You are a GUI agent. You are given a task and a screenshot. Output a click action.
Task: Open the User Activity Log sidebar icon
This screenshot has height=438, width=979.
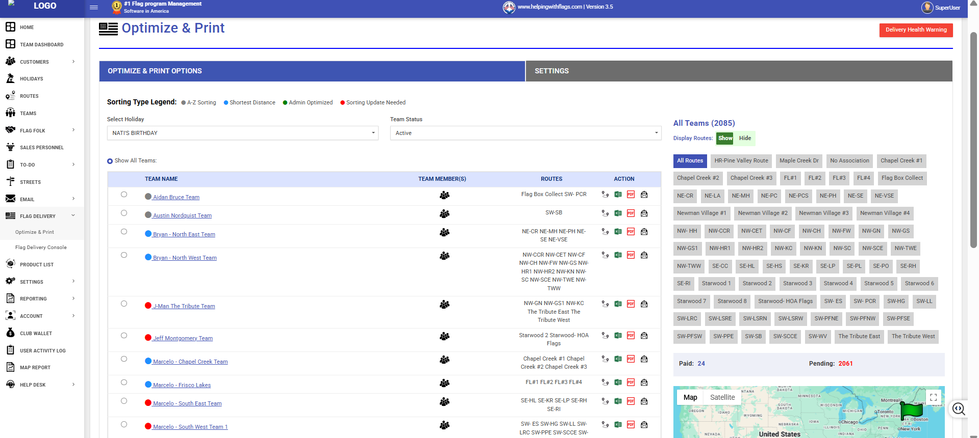click(x=10, y=350)
